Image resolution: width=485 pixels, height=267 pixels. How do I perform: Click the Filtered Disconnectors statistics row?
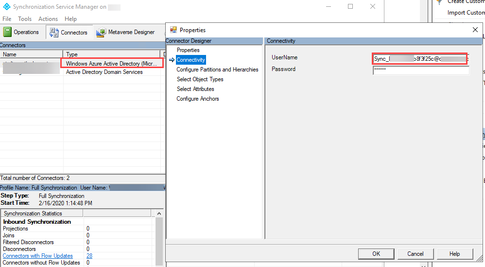[x=77, y=242]
